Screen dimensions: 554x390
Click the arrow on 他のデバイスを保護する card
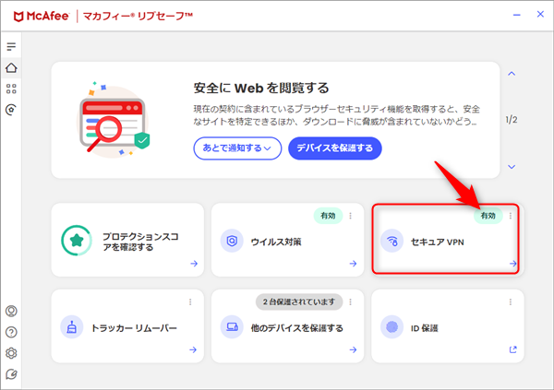tap(353, 349)
